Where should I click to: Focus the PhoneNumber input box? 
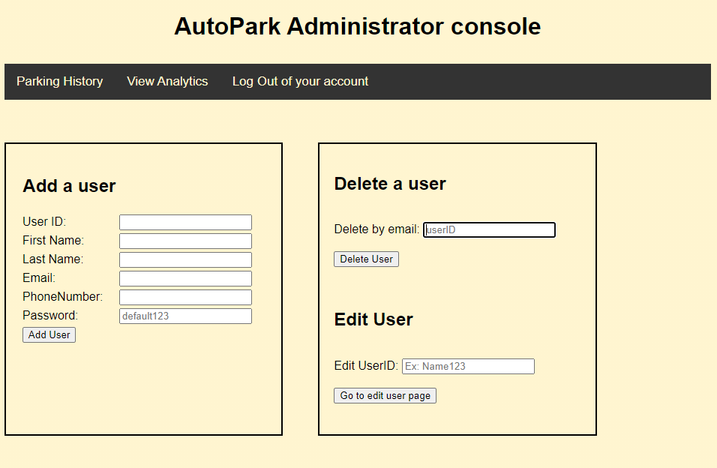(x=185, y=297)
